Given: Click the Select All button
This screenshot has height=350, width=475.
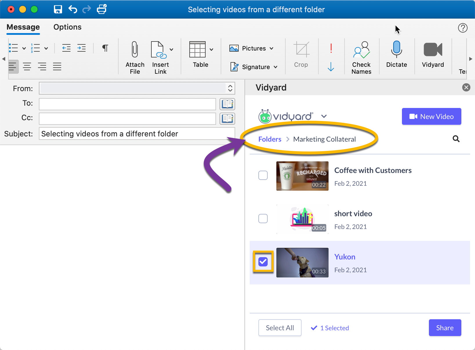Looking at the screenshot, I should 280,328.
